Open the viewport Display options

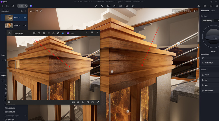tap(187, 11)
